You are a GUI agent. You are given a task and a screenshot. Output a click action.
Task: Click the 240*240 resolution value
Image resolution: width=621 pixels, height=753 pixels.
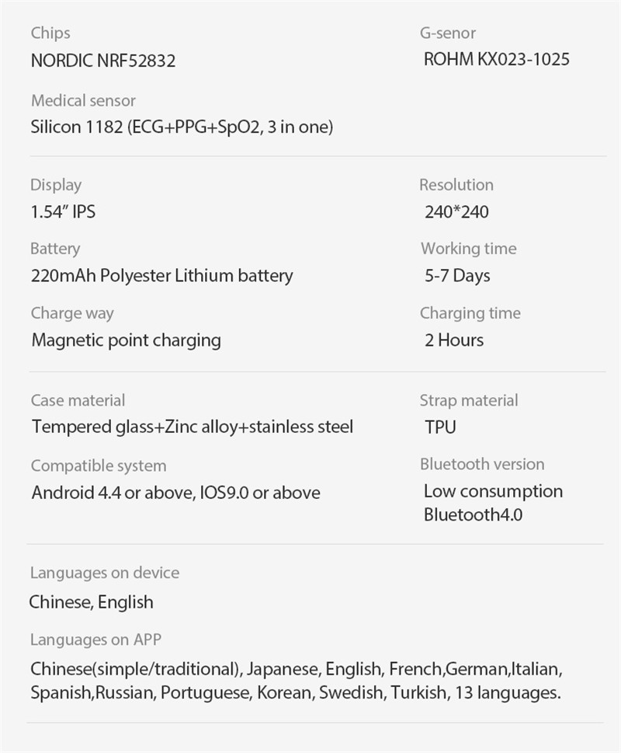[456, 212]
